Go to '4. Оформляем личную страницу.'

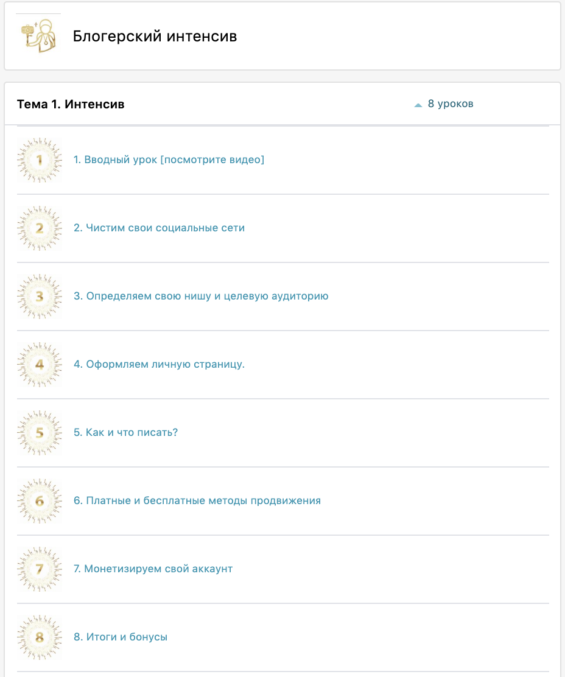(159, 365)
